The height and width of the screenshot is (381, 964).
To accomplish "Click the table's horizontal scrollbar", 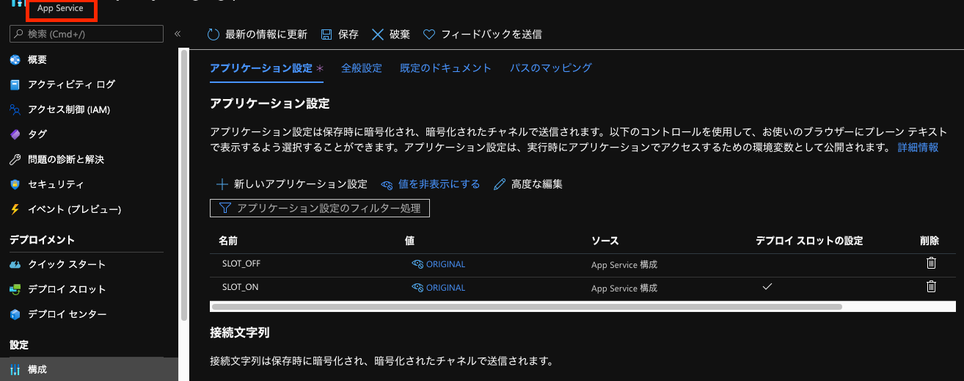I will pyautogui.click(x=526, y=306).
